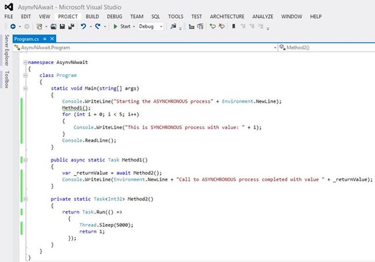Viewport: 375px width, 262px height.
Task: Open the ARCHITECTURE menu
Action: click(227, 17)
